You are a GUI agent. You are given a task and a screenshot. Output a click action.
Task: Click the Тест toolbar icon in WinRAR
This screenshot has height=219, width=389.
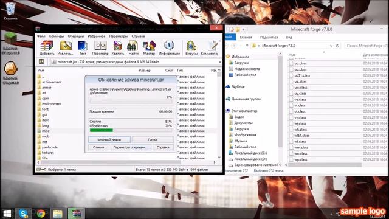(x=83, y=48)
